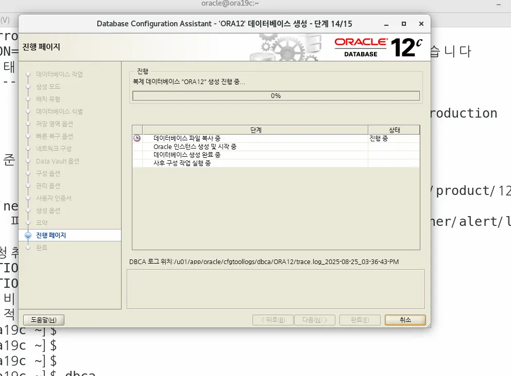
Task: Click the Oracle Database 12c logo
Action: click(379, 47)
